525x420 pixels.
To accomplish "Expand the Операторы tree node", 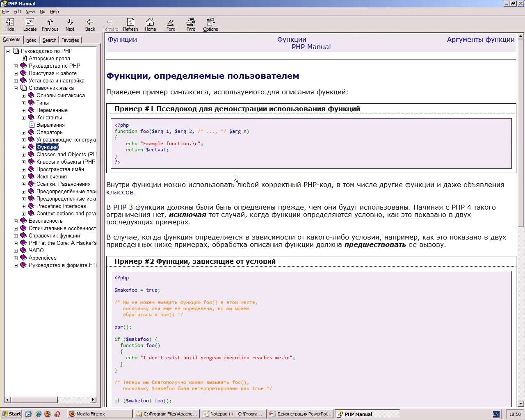I will click(x=23, y=132).
